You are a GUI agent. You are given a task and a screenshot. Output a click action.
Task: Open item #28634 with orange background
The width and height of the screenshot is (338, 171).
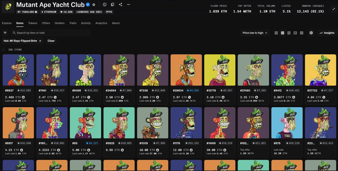186,70
